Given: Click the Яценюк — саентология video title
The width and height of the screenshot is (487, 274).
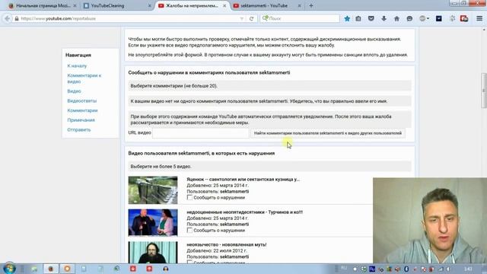Looking at the screenshot, I should coord(243,180).
